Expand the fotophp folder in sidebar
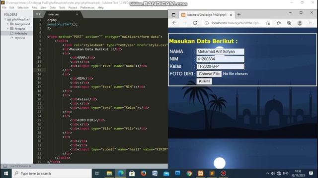The image size is (318, 178). click(x=8, y=29)
